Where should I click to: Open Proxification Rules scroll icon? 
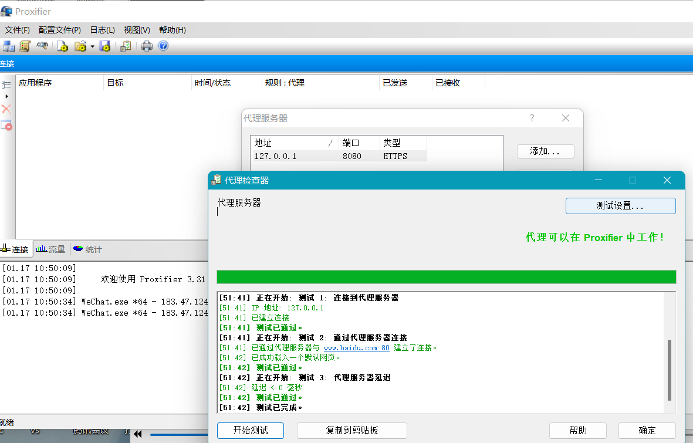[25, 46]
